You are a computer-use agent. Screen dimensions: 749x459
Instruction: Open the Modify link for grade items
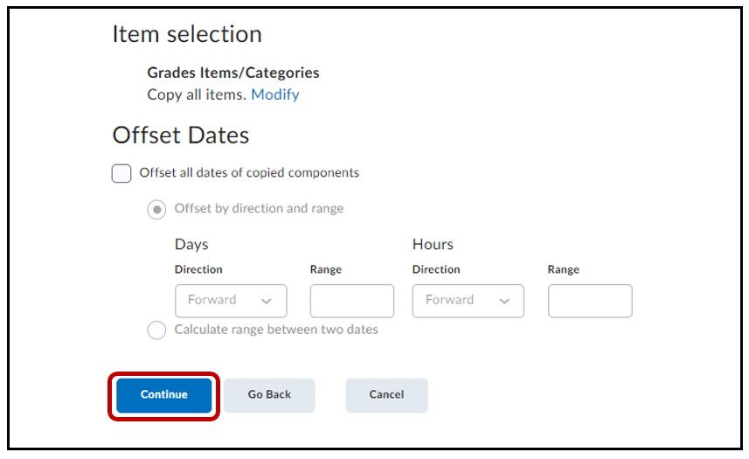[x=275, y=94]
